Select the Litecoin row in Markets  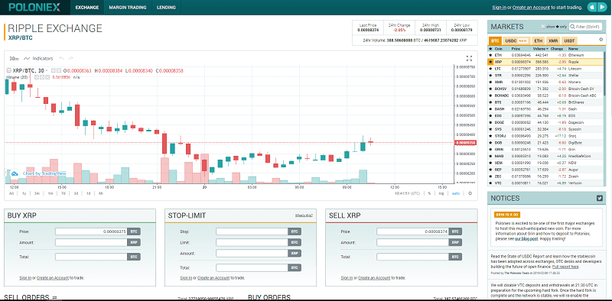[545, 69]
